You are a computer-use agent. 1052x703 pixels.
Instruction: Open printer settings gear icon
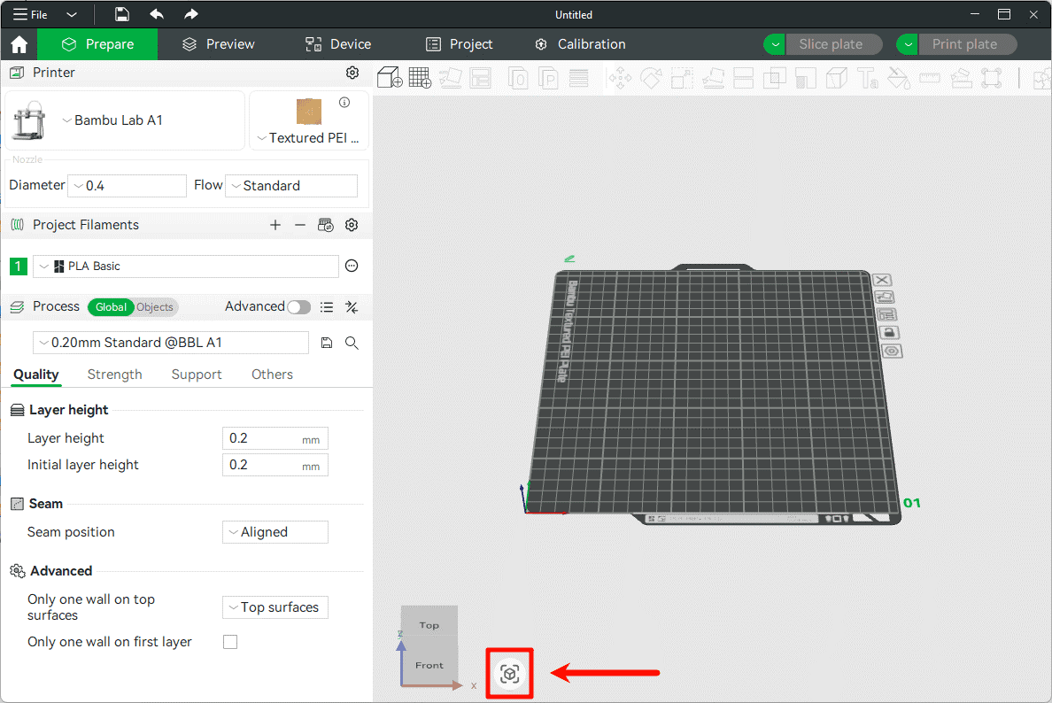(352, 73)
